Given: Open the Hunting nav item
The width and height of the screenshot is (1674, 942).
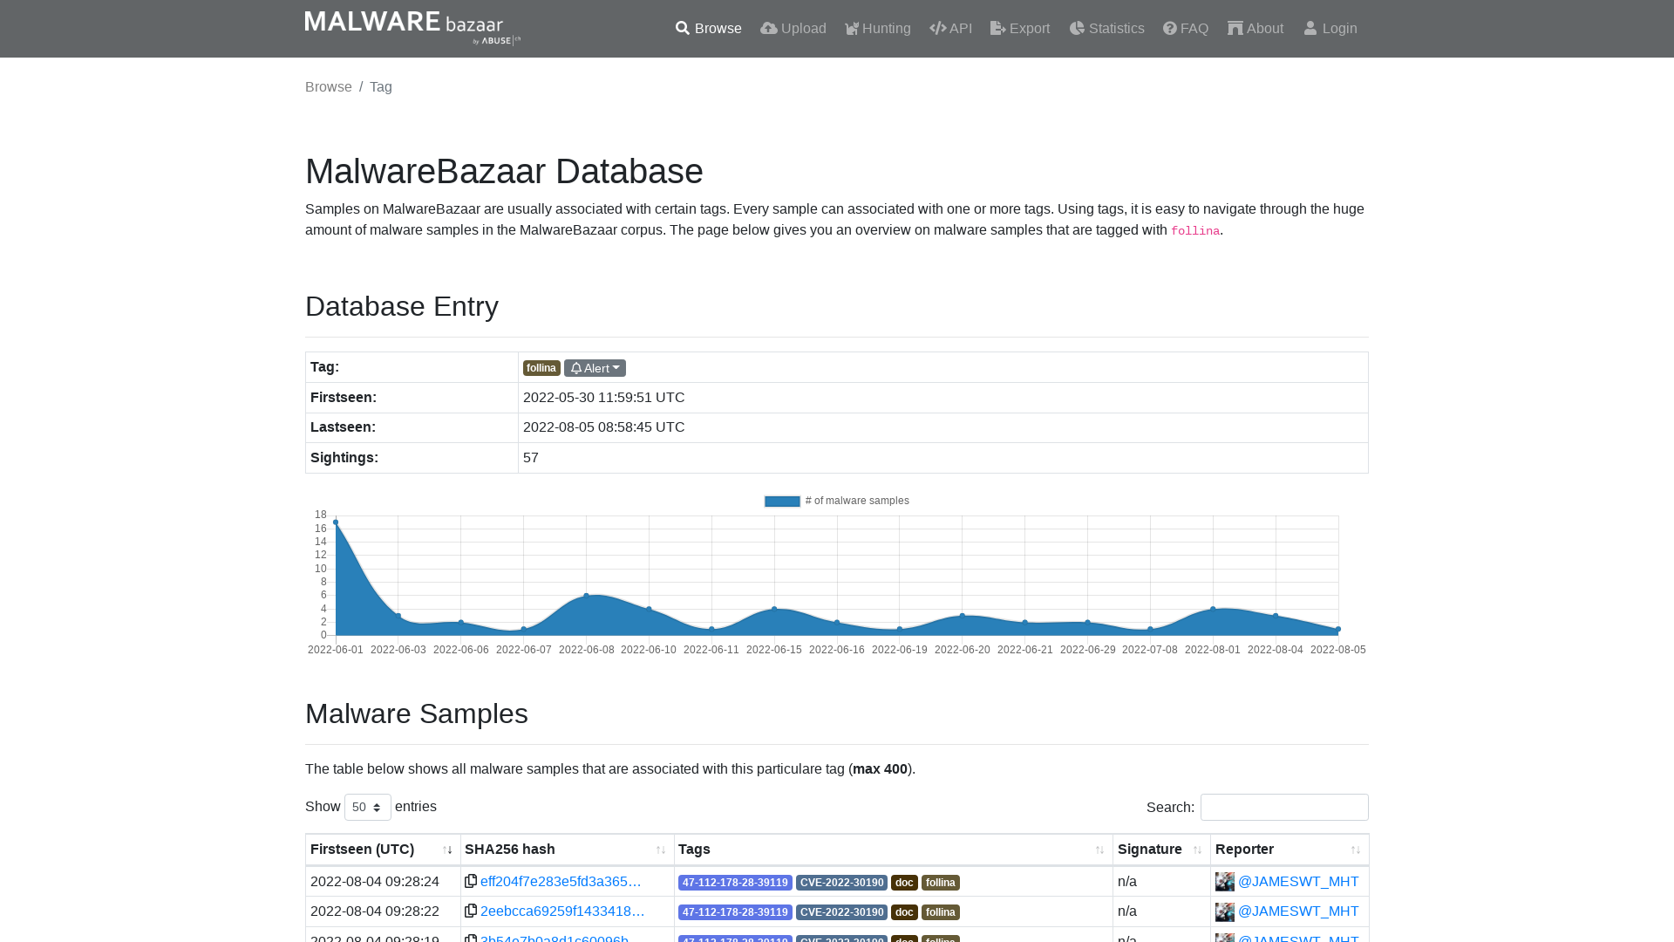Looking at the screenshot, I should [x=877, y=29].
